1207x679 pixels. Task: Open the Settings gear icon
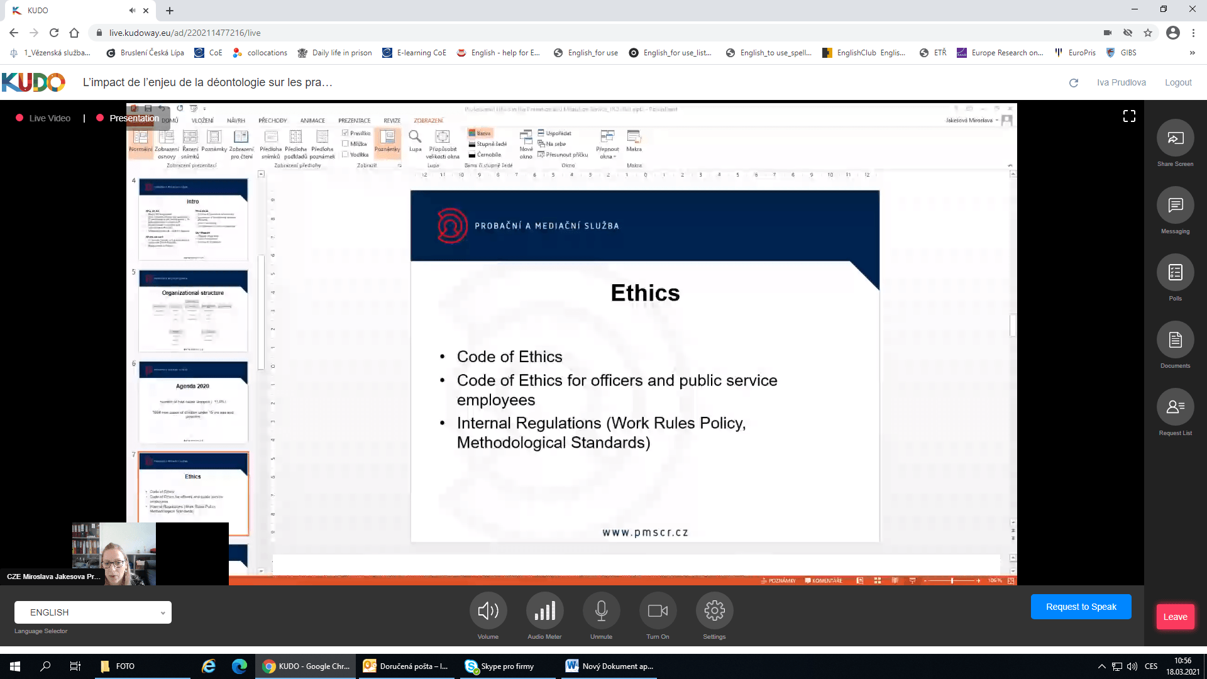click(714, 610)
